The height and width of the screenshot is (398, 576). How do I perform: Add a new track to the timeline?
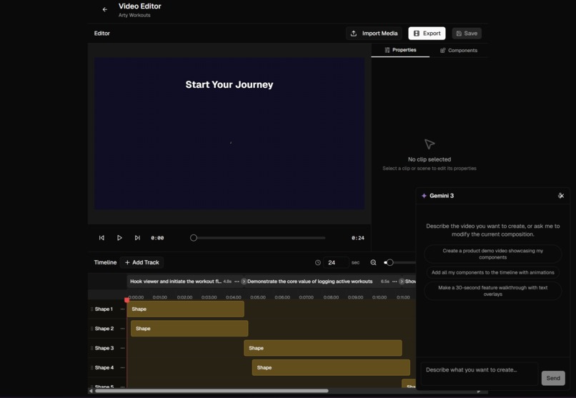tap(141, 262)
